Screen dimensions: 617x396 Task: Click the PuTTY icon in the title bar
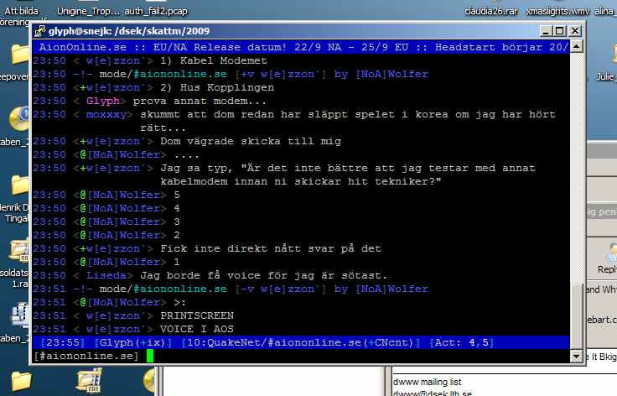(39, 31)
